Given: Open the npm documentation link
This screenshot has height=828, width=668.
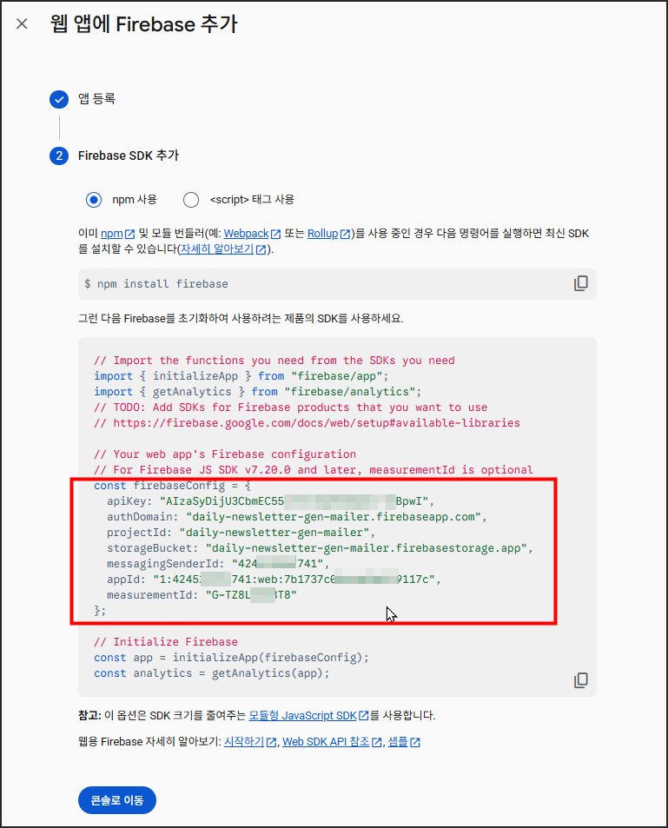Looking at the screenshot, I should pos(117,234).
